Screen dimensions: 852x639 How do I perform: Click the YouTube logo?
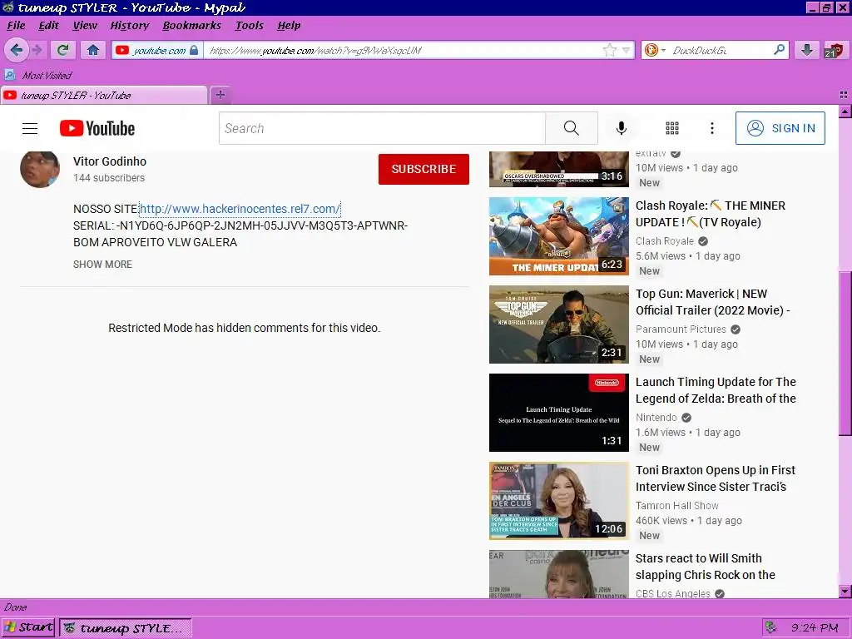click(x=97, y=128)
